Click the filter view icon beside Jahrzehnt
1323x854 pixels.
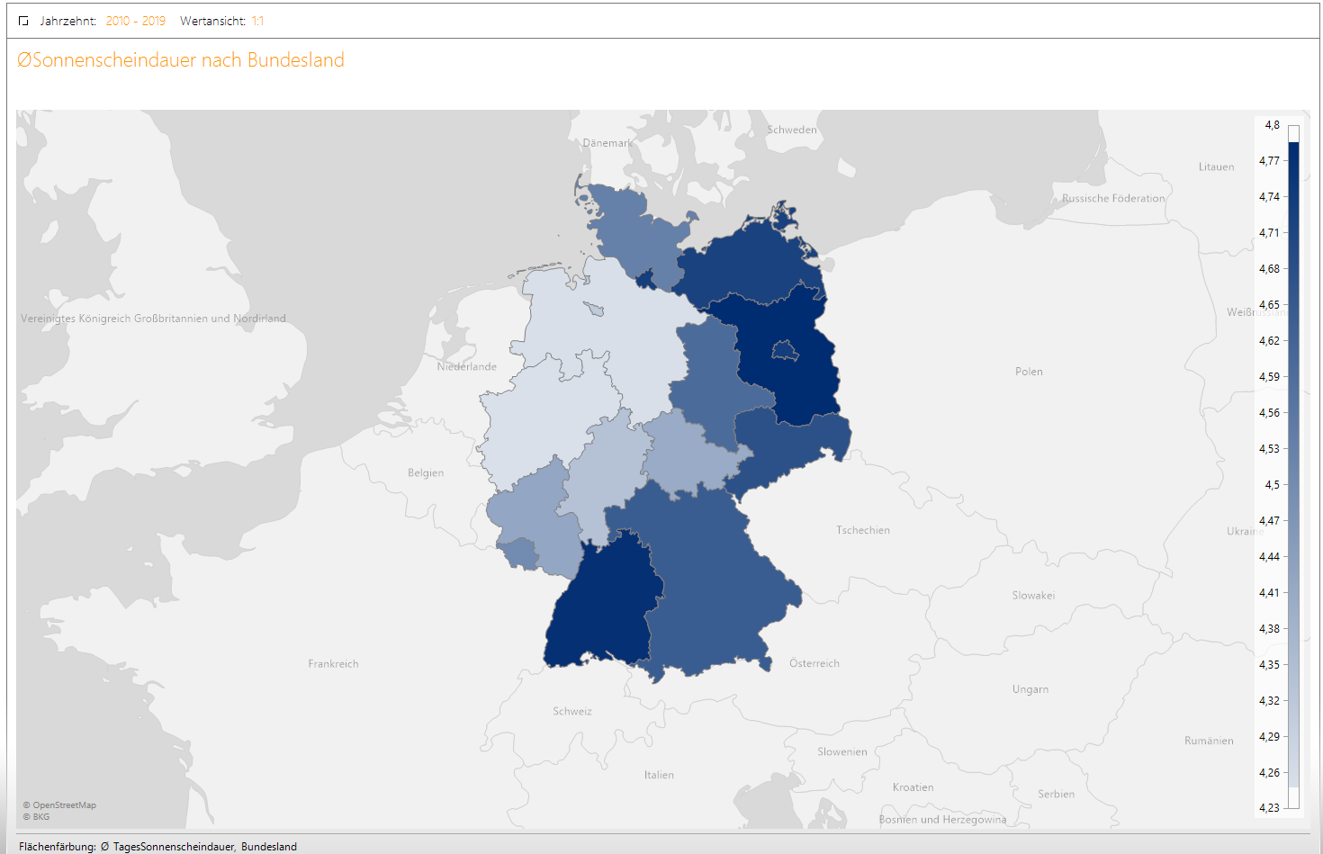(23, 21)
